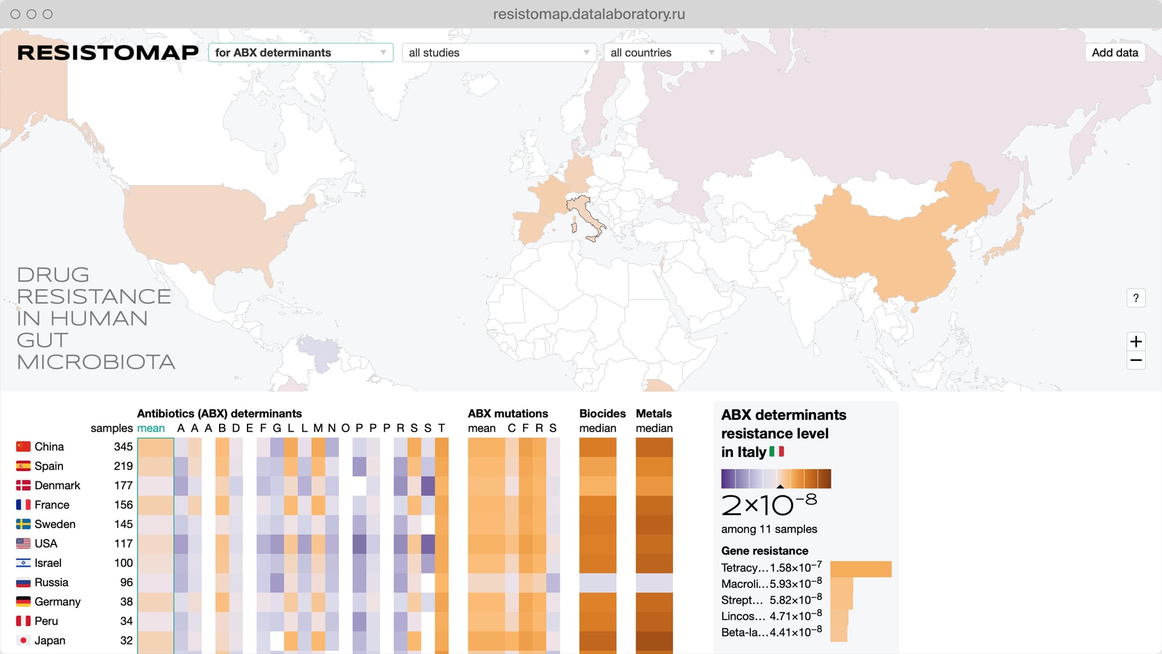The height and width of the screenshot is (654, 1162).
Task: Click the Tetracycline gene resistance bar
Action: [x=860, y=569]
